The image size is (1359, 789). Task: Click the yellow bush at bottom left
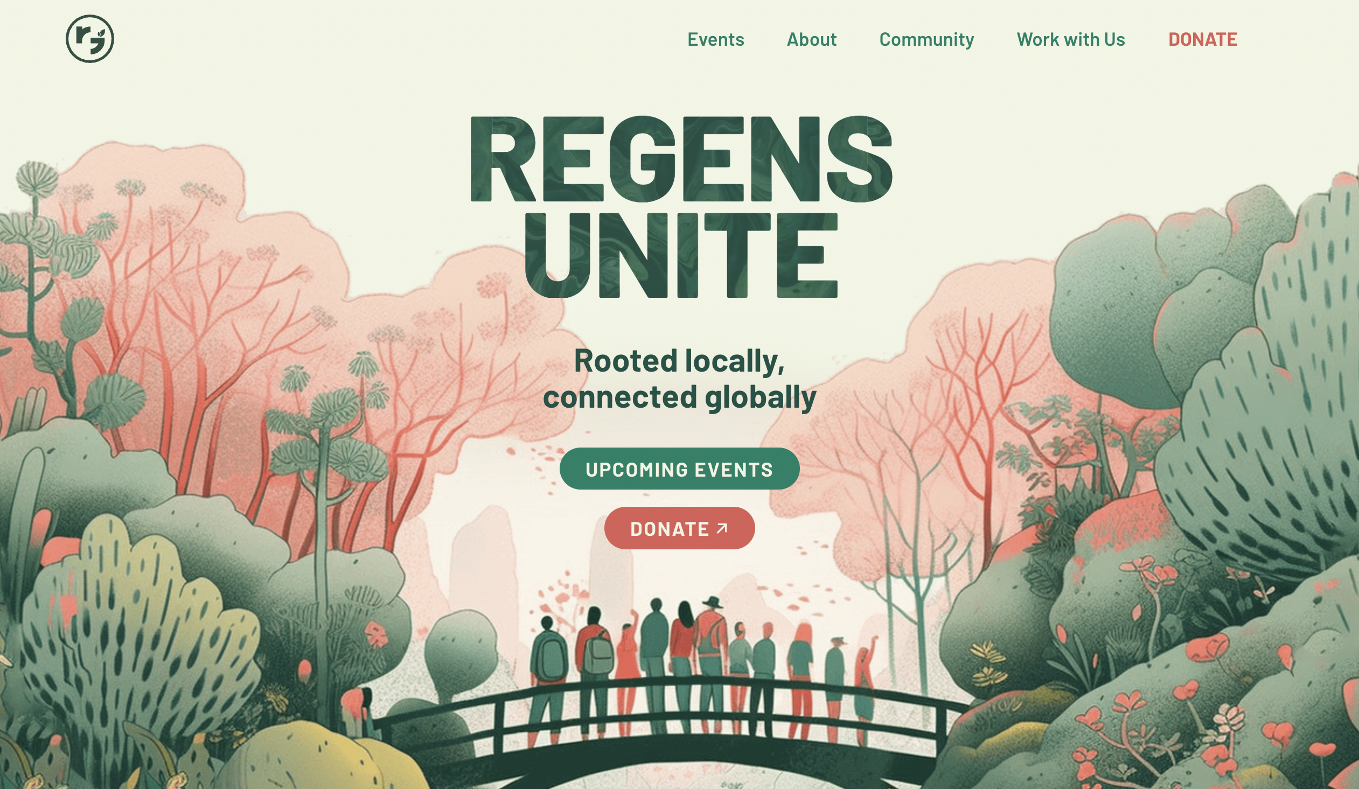point(318,758)
